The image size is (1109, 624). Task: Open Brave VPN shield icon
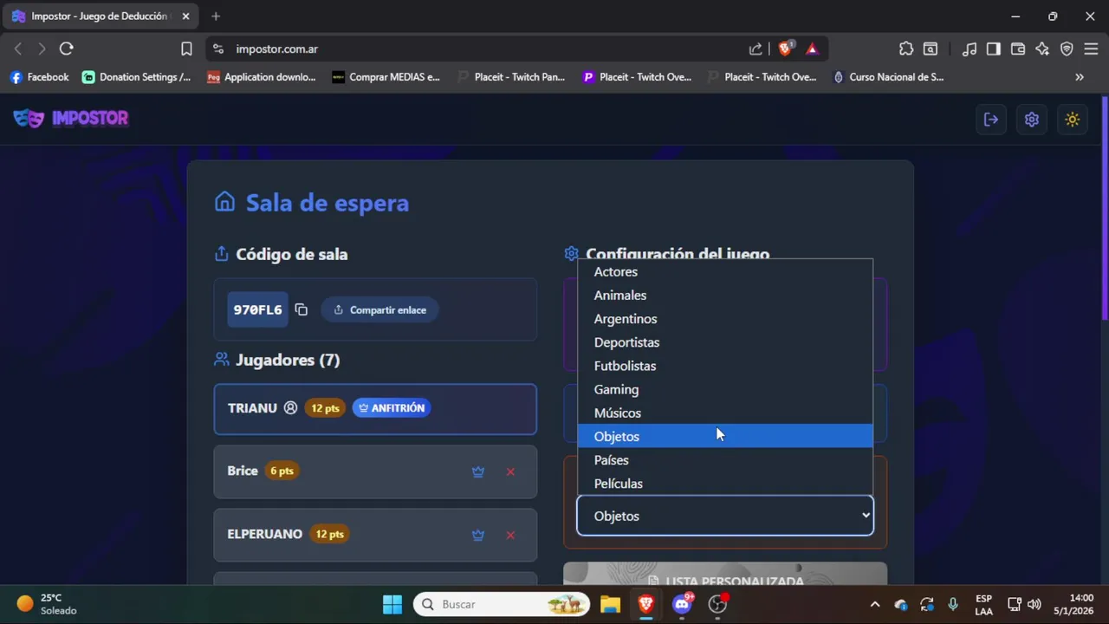[x=1067, y=49]
